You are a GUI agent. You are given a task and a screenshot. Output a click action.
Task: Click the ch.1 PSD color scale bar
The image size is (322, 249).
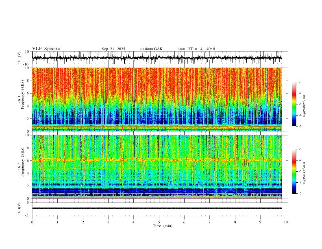point(294,104)
